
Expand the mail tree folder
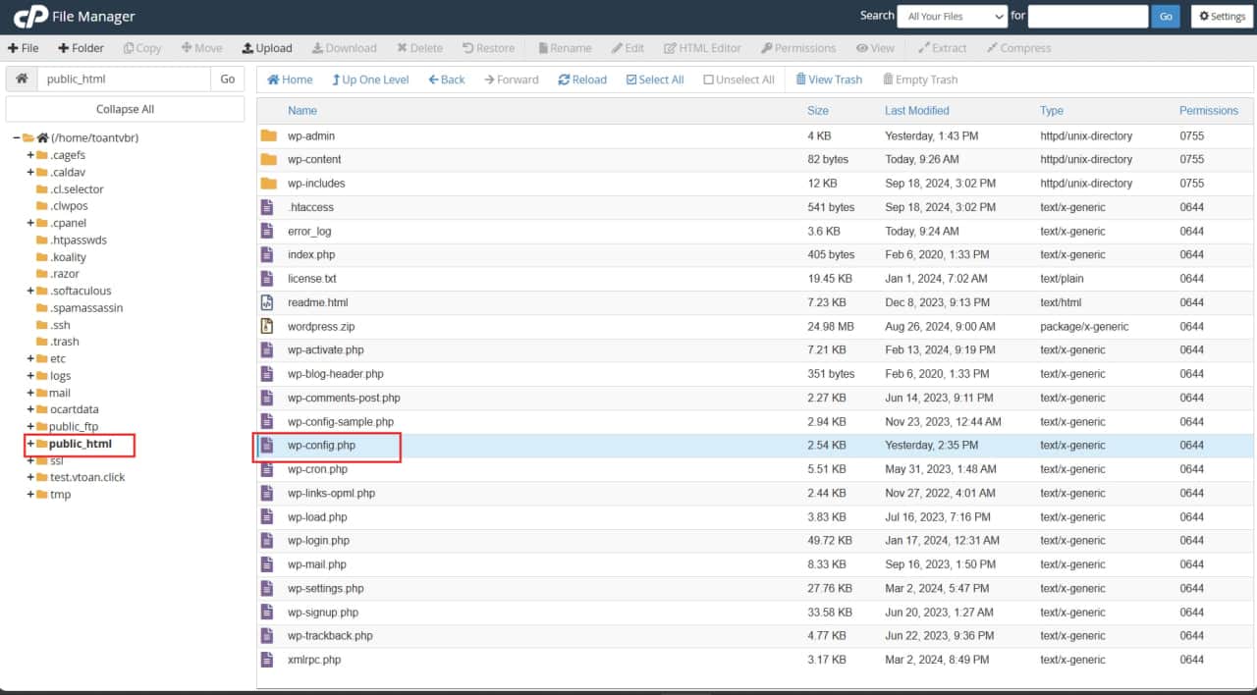click(30, 393)
